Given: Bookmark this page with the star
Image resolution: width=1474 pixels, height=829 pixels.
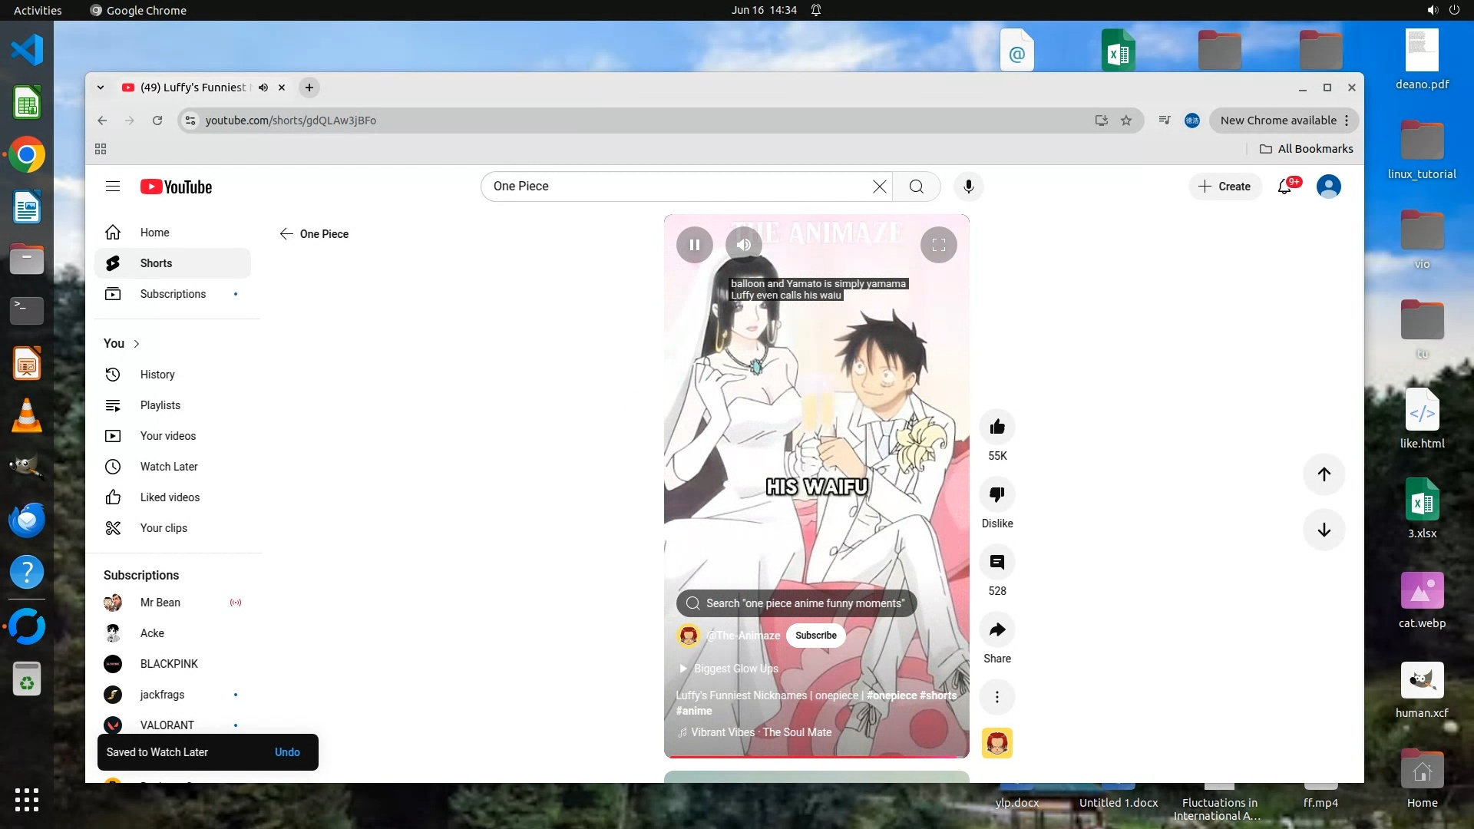Looking at the screenshot, I should point(1125,121).
